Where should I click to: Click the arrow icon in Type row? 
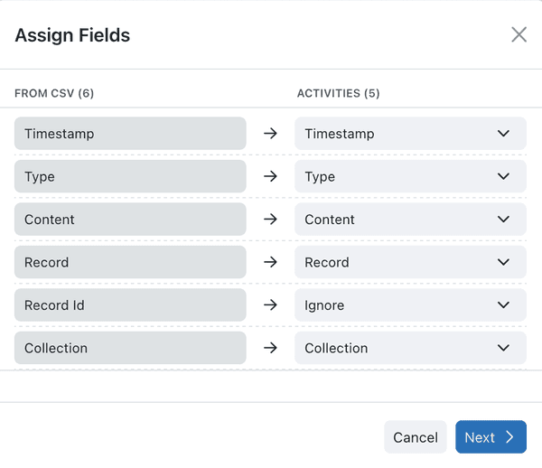[270, 176]
